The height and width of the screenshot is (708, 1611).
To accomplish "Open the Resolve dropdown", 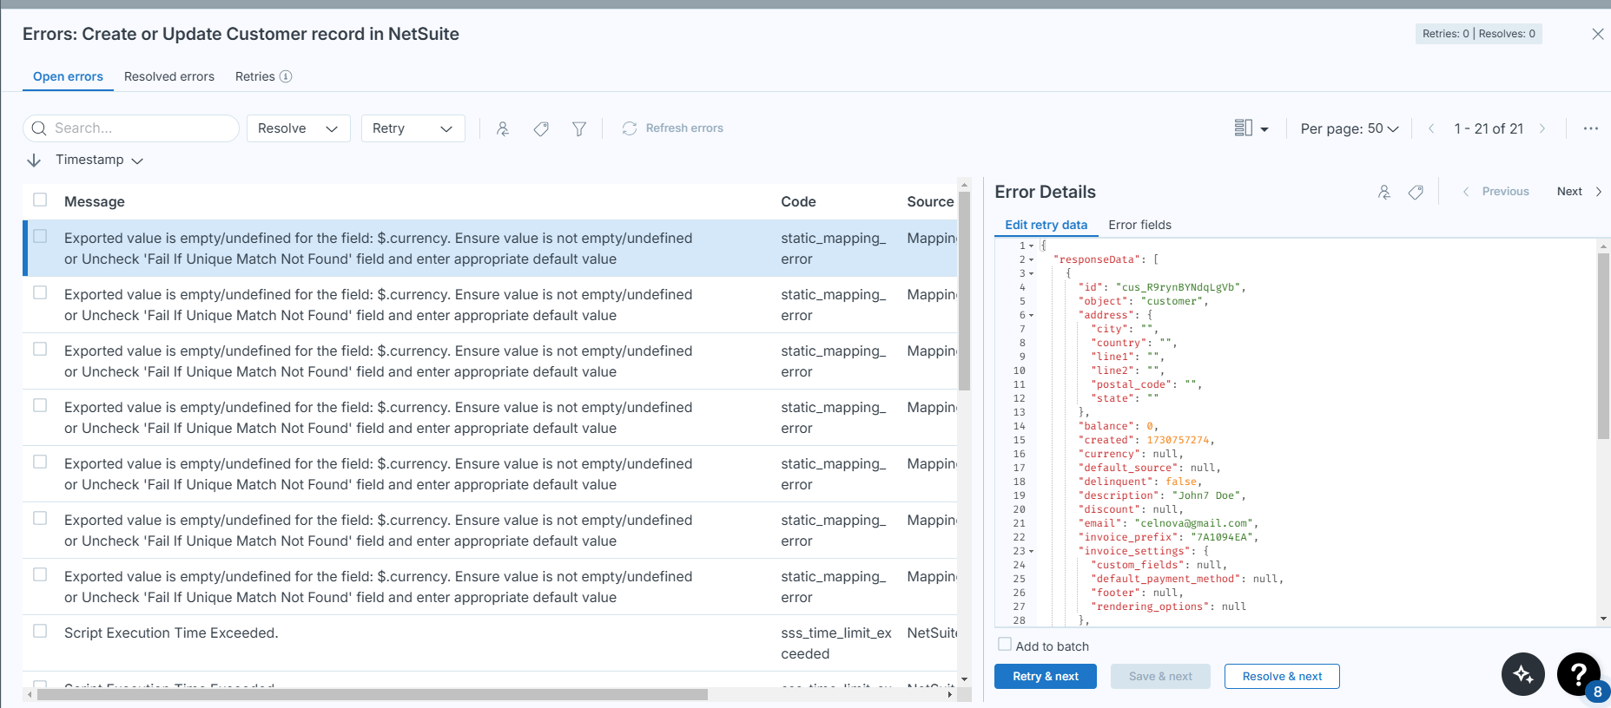I will coord(298,128).
